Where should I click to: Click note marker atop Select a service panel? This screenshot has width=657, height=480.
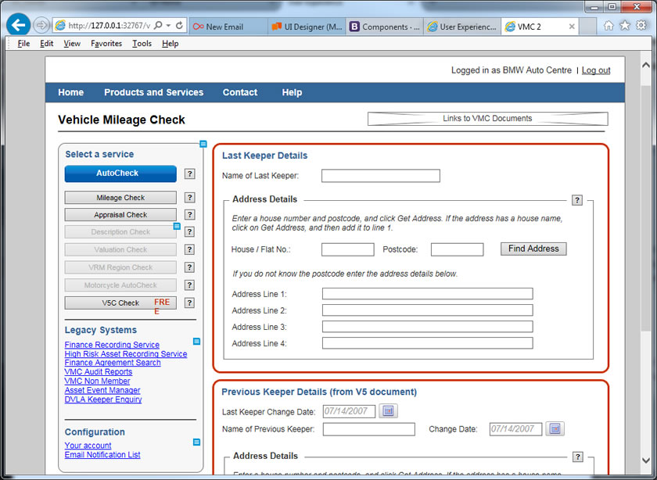(203, 144)
